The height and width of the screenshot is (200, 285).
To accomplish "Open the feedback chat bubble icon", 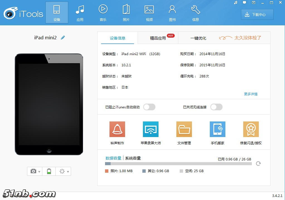I will pyautogui.click(x=244, y=3).
